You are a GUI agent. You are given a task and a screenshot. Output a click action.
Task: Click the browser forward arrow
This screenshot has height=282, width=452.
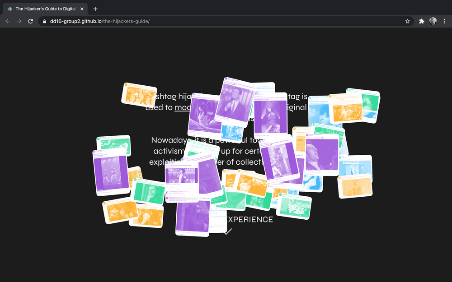coord(19,21)
